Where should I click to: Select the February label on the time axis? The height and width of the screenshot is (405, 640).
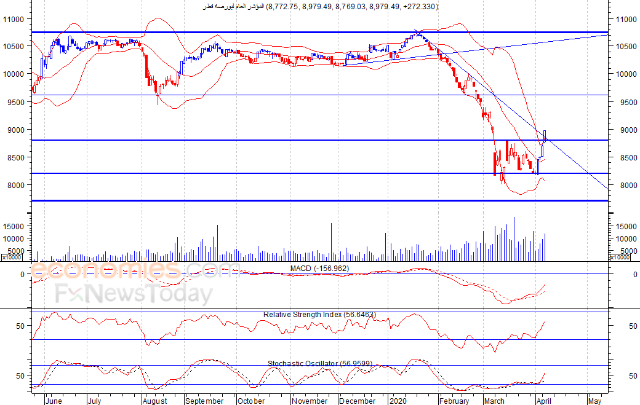click(454, 401)
